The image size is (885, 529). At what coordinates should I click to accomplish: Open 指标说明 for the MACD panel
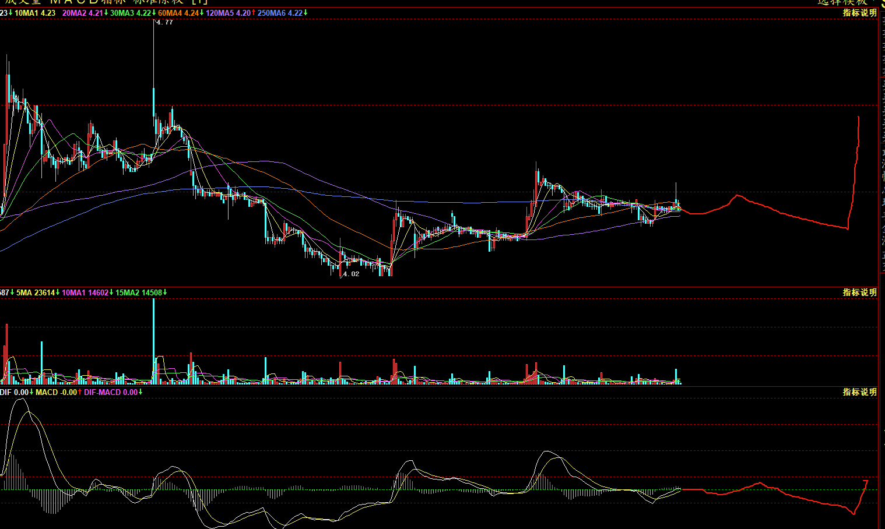(859, 392)
